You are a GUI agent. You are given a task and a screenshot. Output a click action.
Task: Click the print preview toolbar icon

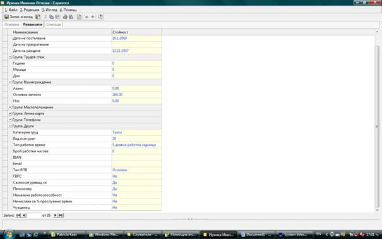tap(71, 17)
